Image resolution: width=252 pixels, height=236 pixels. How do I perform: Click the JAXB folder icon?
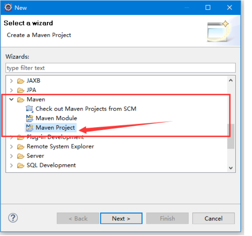[x=20, y=81]
